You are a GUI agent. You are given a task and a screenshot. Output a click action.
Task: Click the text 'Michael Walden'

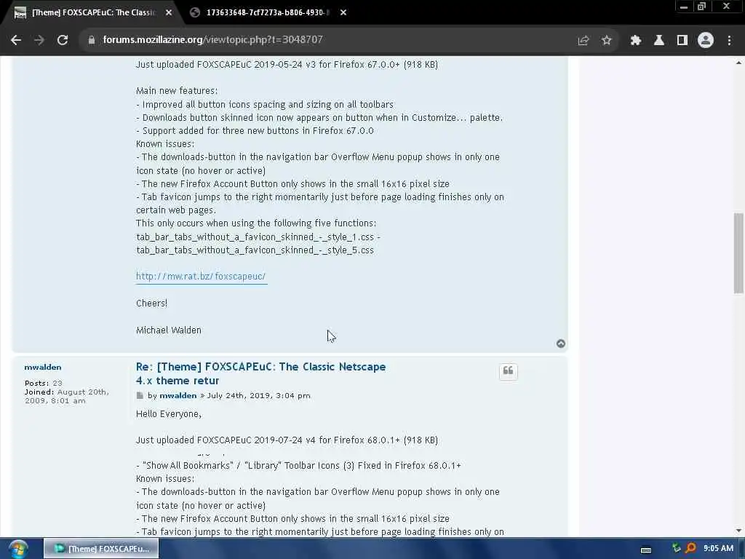click(x=169, y=330)
